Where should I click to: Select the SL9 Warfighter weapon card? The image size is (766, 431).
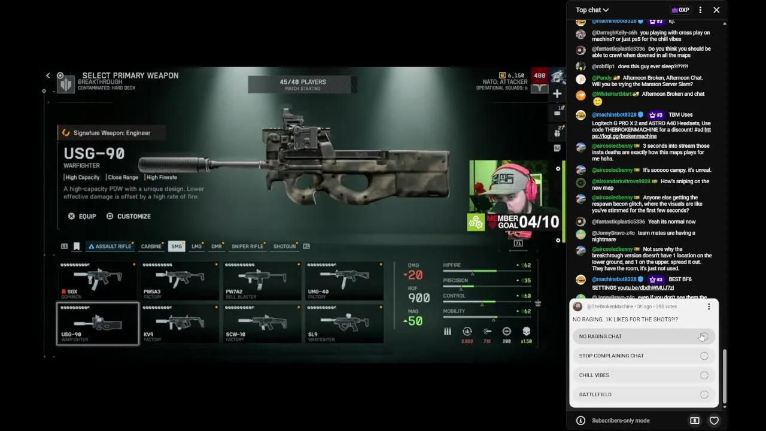[345, 324]
